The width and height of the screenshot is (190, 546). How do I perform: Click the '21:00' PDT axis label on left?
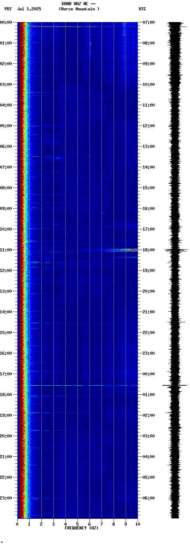tap(6, 457)
